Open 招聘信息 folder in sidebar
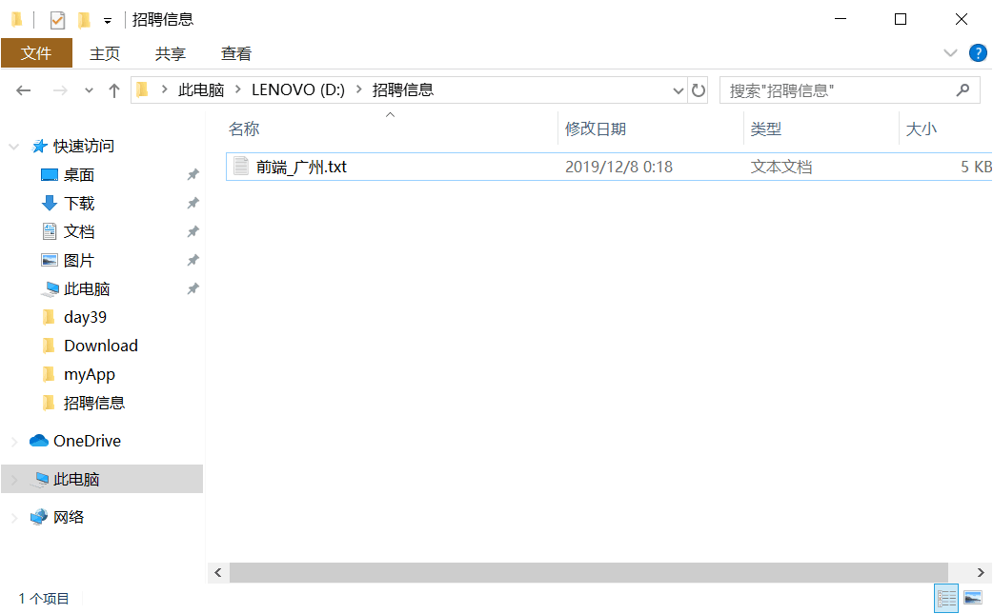Viewport: 993px width, 614px height. (x=94, y=403)
